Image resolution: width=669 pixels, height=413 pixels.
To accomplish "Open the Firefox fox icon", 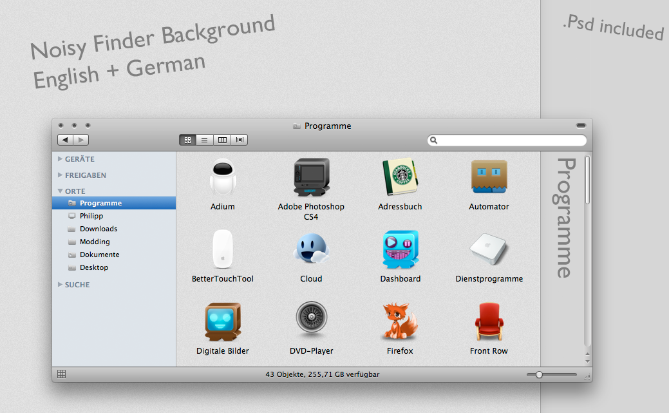I will (400, 321).
